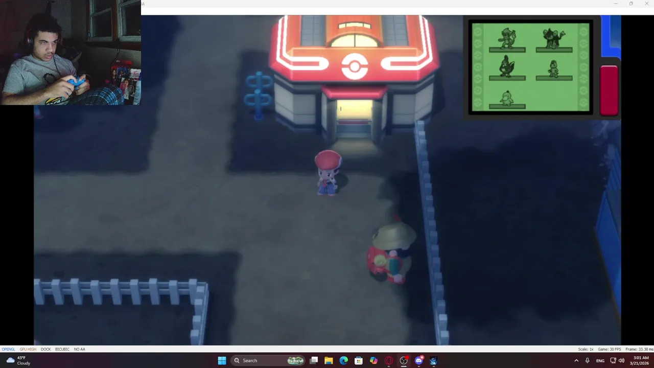Toggle the NO AA anti-aliasing setting
The image size is (654, 368).
(79, 349)
